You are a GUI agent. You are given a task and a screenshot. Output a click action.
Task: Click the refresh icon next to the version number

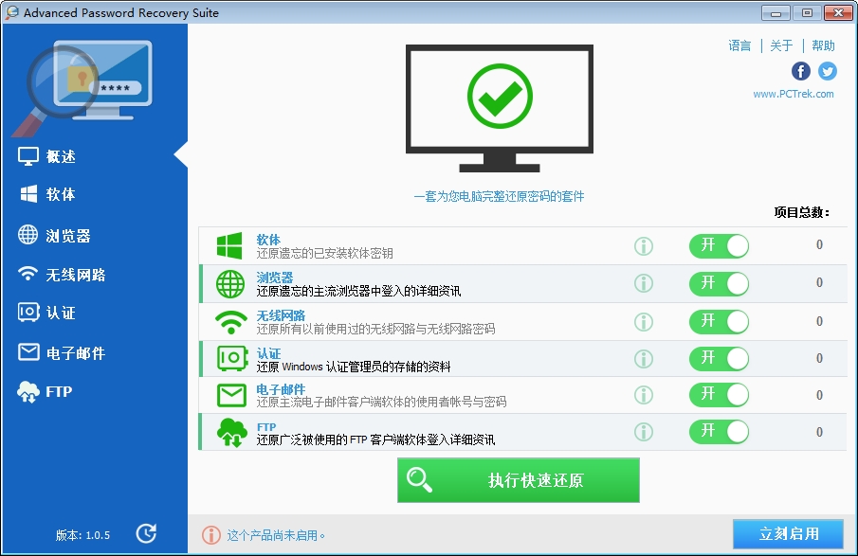click(x=147, y=533)
